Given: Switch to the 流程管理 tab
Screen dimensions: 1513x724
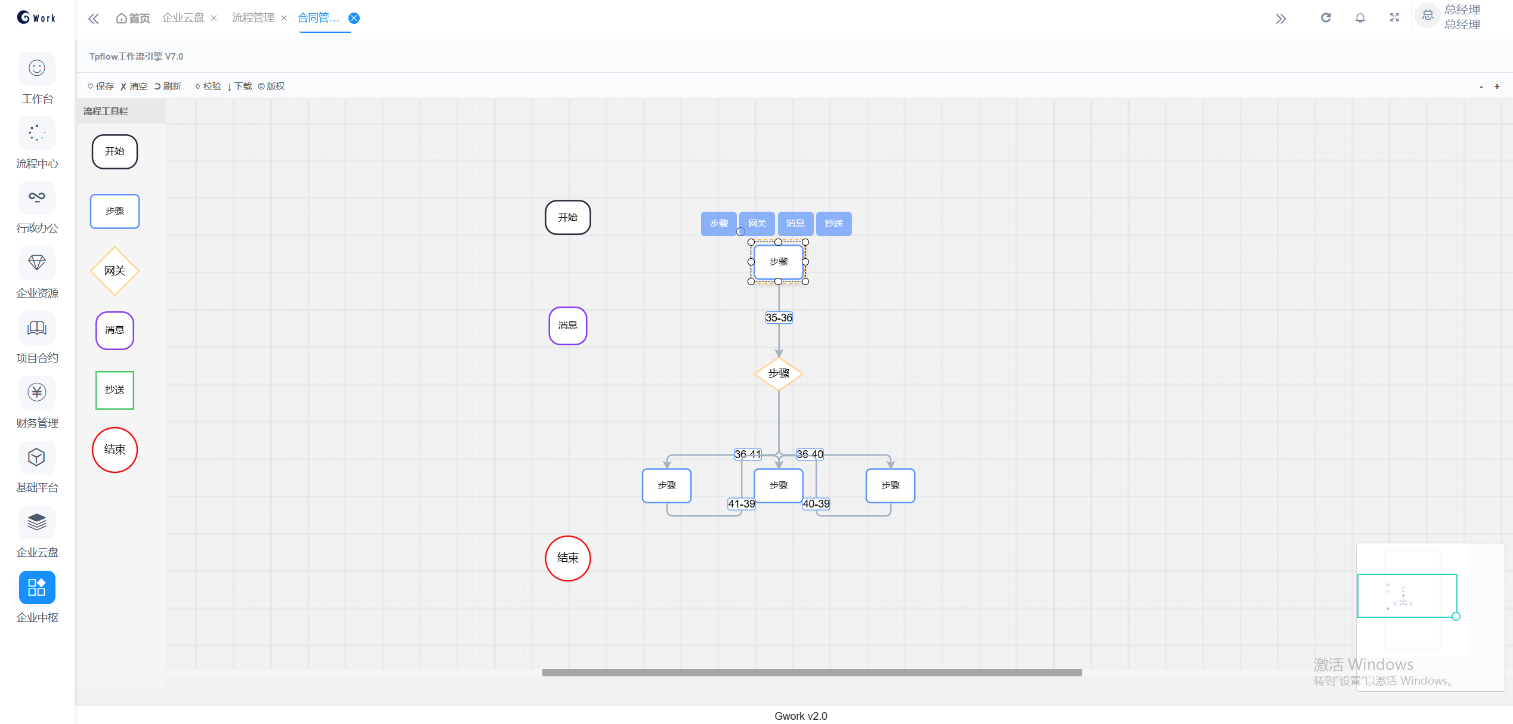Looking at the screenshot, I should (253, 18).
